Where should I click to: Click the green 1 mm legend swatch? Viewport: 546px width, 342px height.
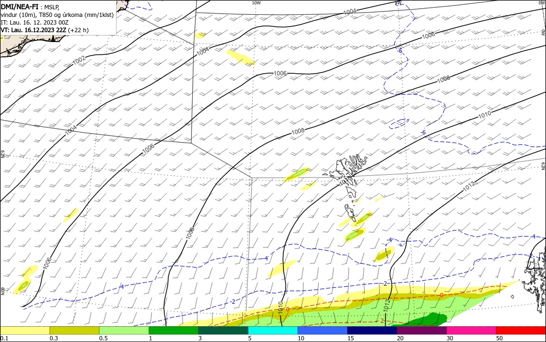click(174, 331)
